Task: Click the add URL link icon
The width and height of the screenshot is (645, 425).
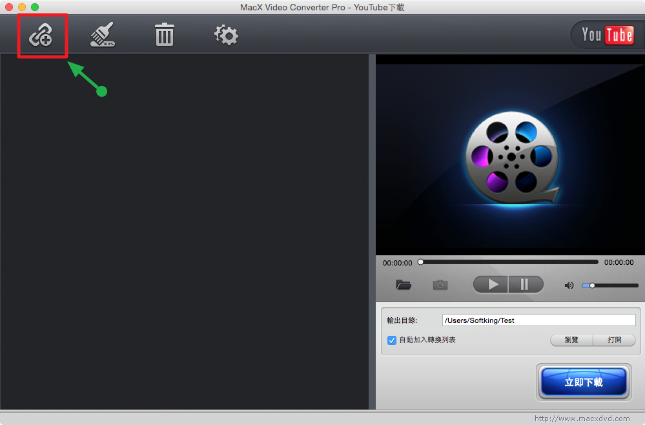Action: 41,36
